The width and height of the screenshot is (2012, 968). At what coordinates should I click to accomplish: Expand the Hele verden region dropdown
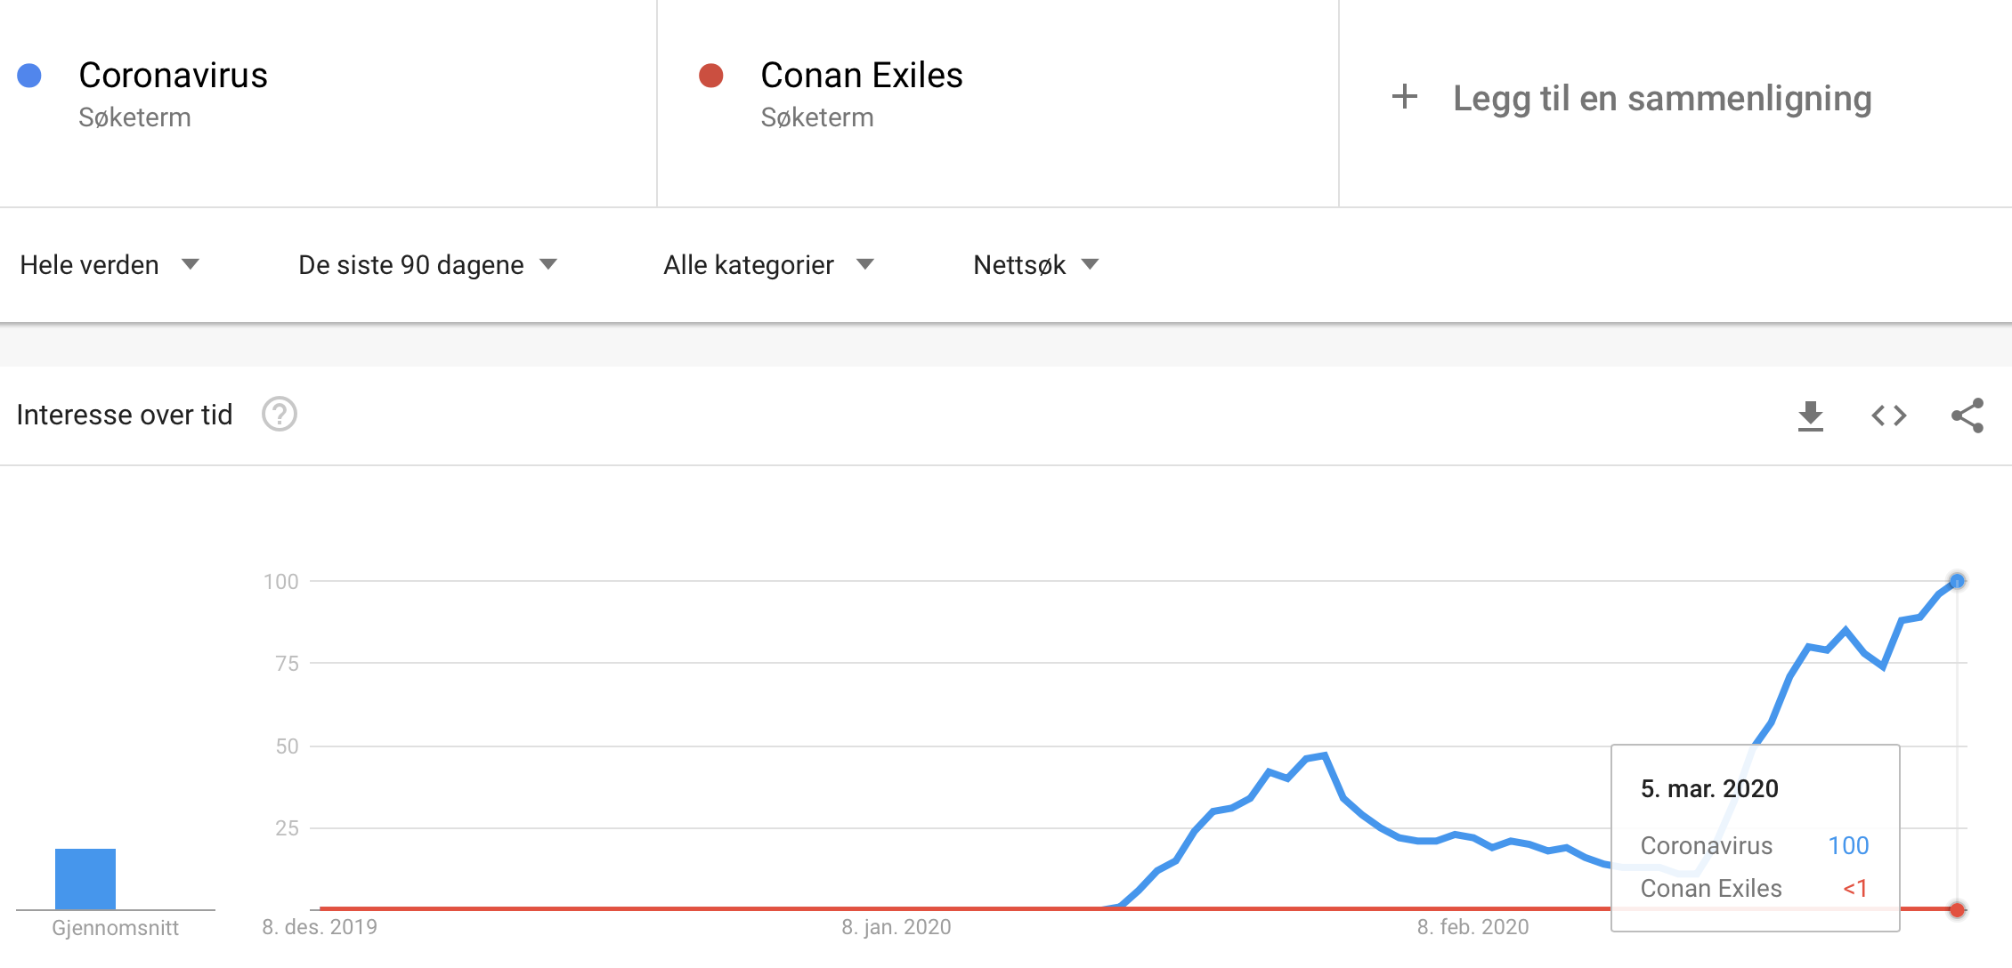coord(110,265)
